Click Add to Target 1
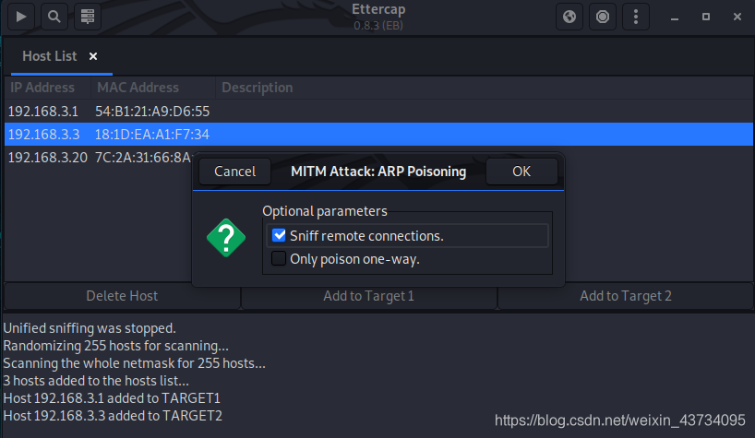755x438 pixels. [x=368, y=296]
